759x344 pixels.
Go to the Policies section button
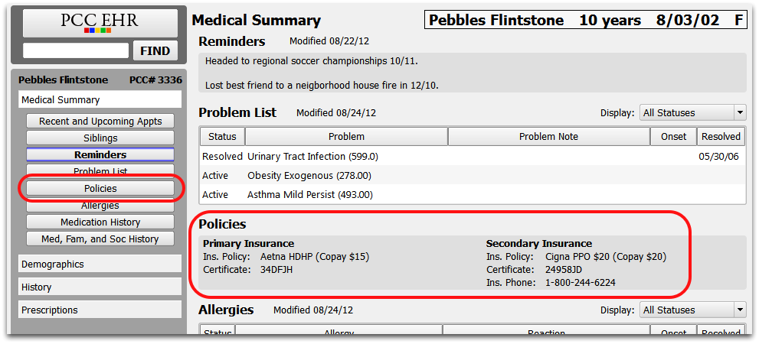(x=100, y=188)
